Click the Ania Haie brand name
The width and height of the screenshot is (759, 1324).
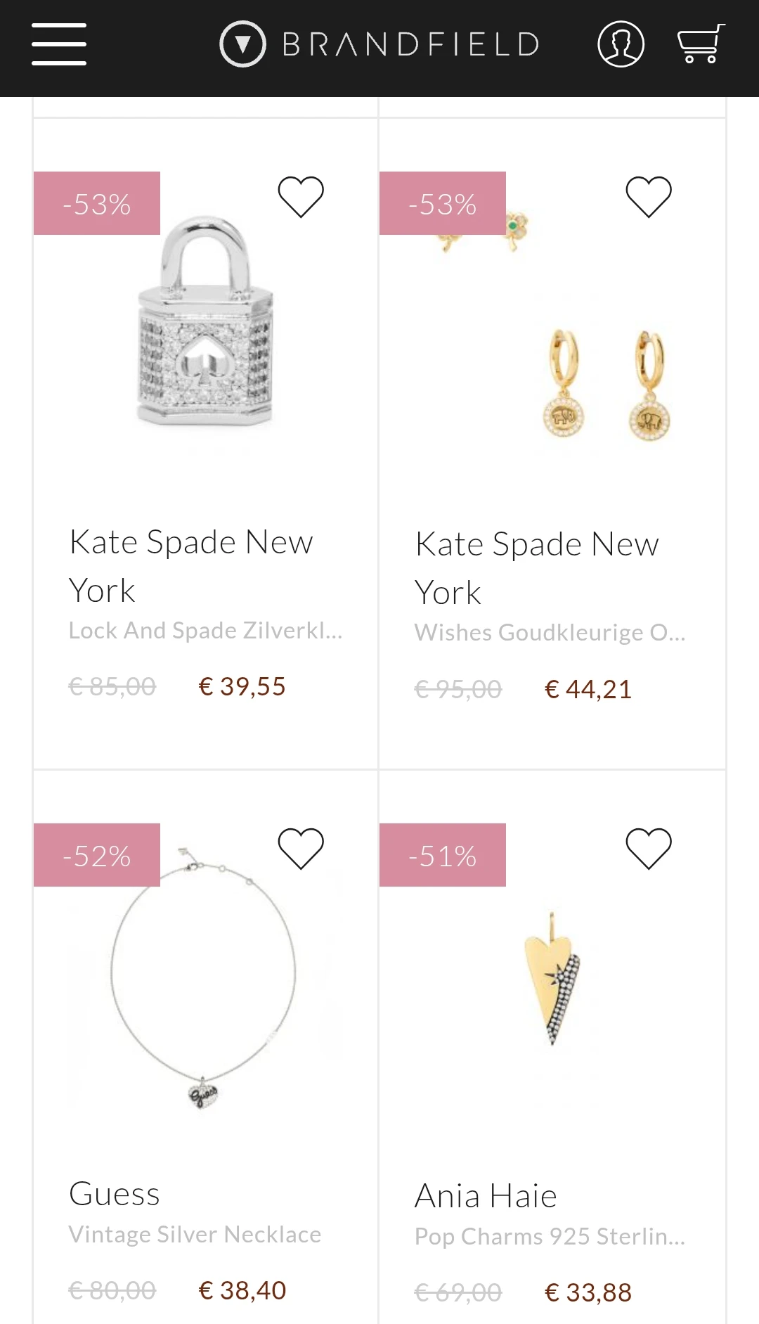tap(486, 1196)
